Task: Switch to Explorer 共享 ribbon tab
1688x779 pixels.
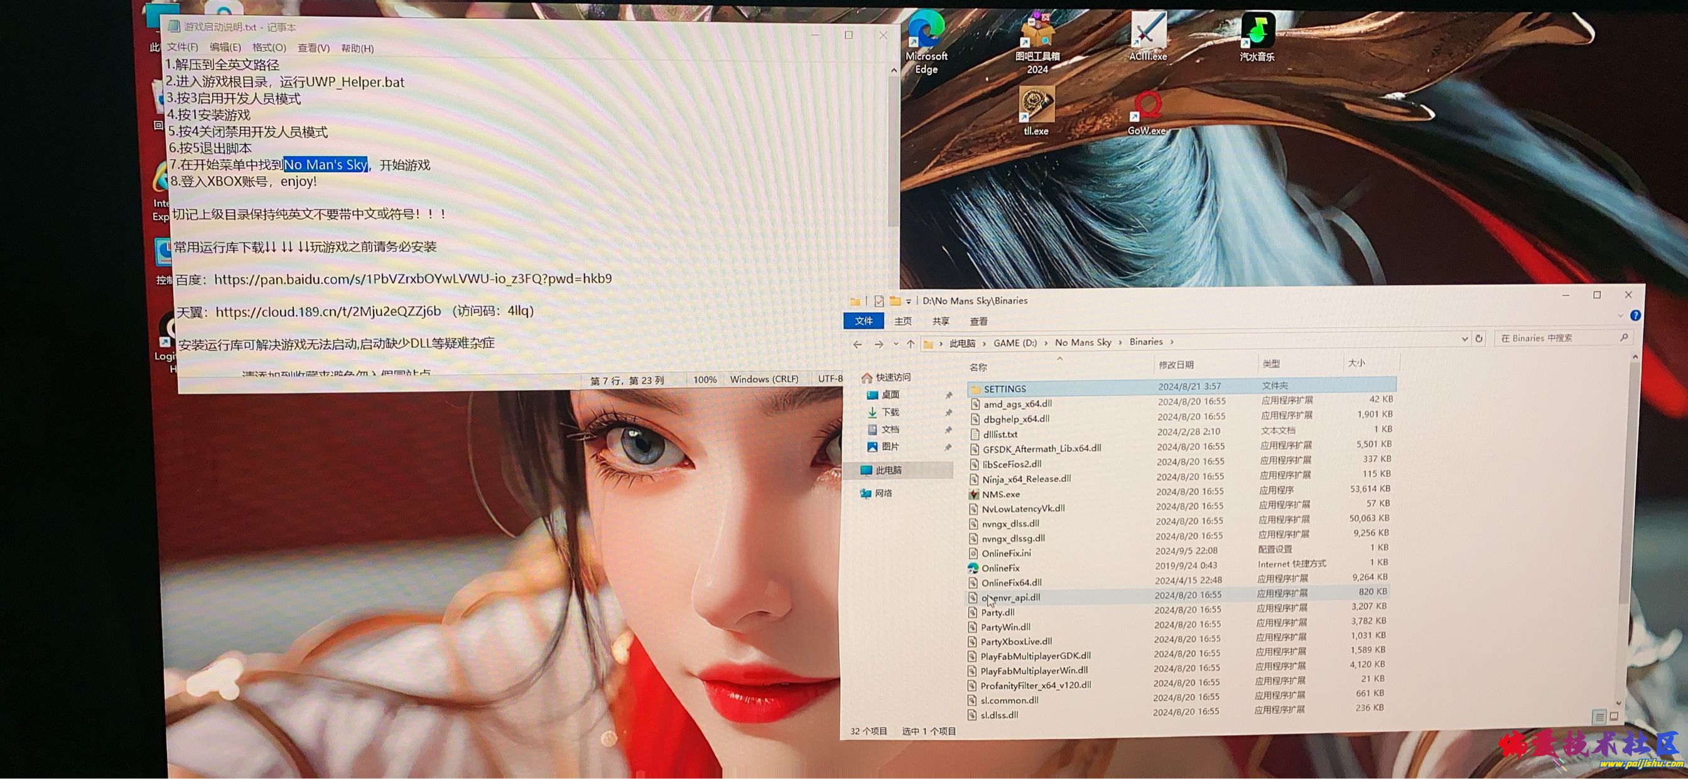Action: tap(940, 321)
